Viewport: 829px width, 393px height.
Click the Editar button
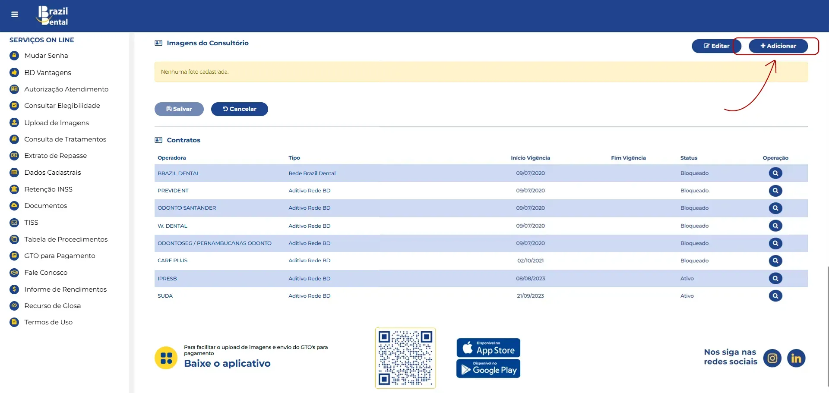point(716,46)
